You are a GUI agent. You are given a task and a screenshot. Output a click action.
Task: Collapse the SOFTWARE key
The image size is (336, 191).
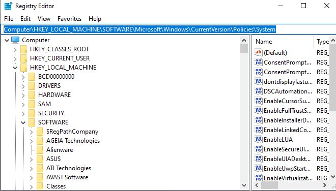coord(23,123)
